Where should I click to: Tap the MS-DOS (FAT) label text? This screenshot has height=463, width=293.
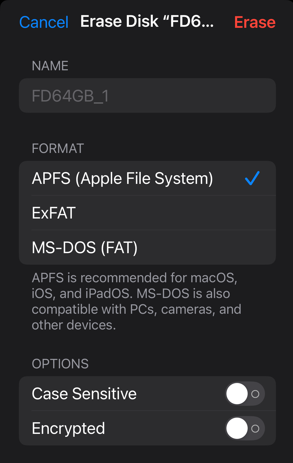click(85, 247)
